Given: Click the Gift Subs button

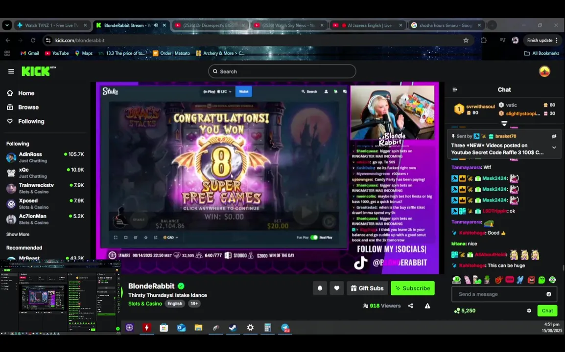Looking at the screenshot, I should 367,288.
